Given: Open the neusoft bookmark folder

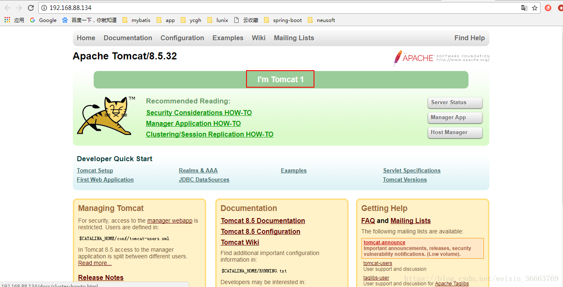Looking at the screenshot, I should tap(321, 20).
